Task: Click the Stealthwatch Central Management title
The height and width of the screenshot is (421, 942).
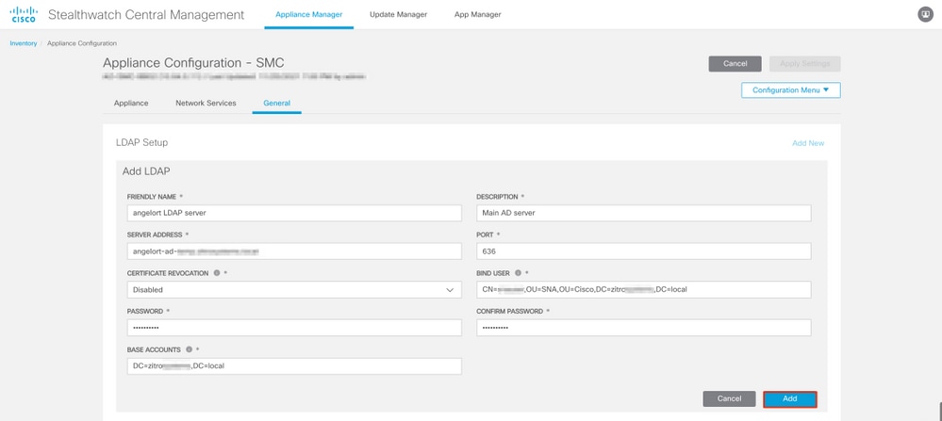Action: (146, 15)
